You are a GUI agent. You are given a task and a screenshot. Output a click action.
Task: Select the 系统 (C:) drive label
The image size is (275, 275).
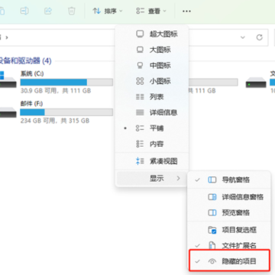[x=32, y=73]
